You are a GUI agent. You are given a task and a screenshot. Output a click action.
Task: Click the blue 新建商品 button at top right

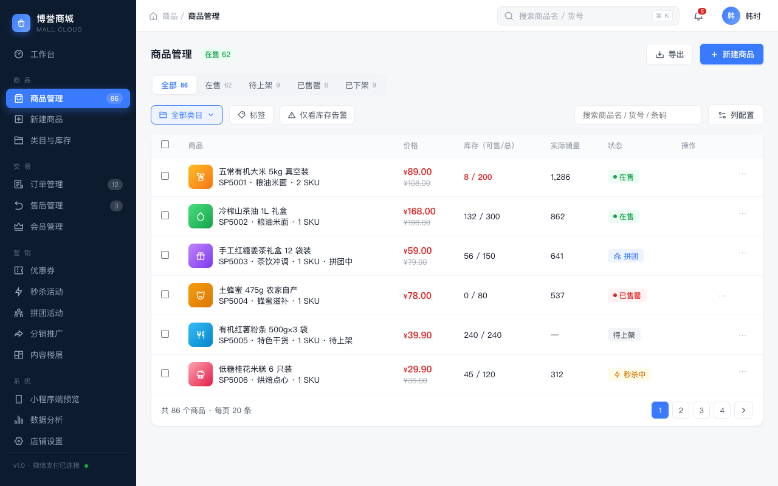click(732, 54)
